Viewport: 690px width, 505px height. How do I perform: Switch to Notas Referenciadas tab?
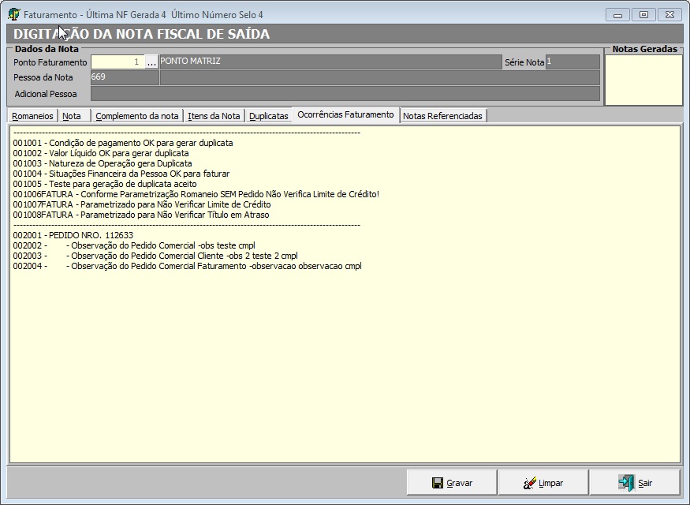click(442, 116)
